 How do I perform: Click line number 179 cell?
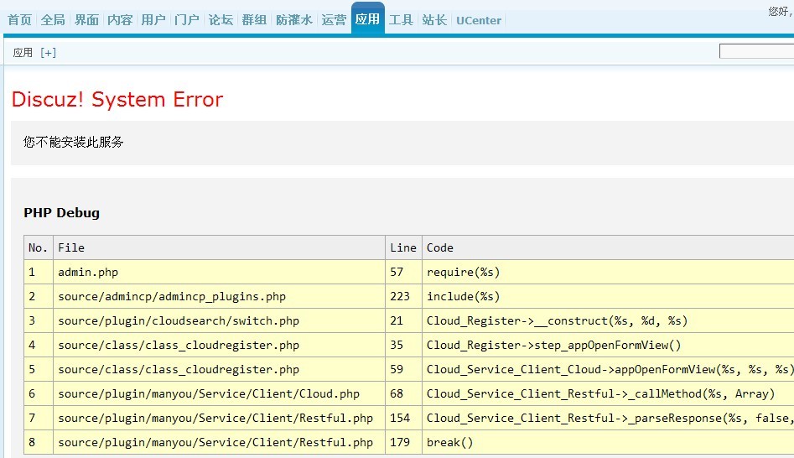[x=403, y=442]
